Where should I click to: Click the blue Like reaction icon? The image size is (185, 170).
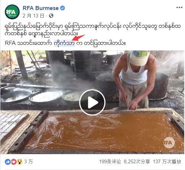coord(8,162)
